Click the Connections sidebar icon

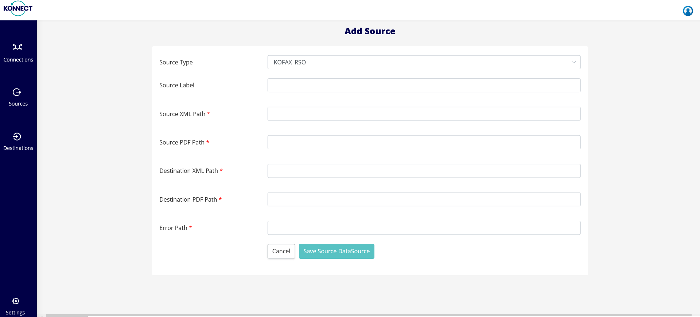17,47
